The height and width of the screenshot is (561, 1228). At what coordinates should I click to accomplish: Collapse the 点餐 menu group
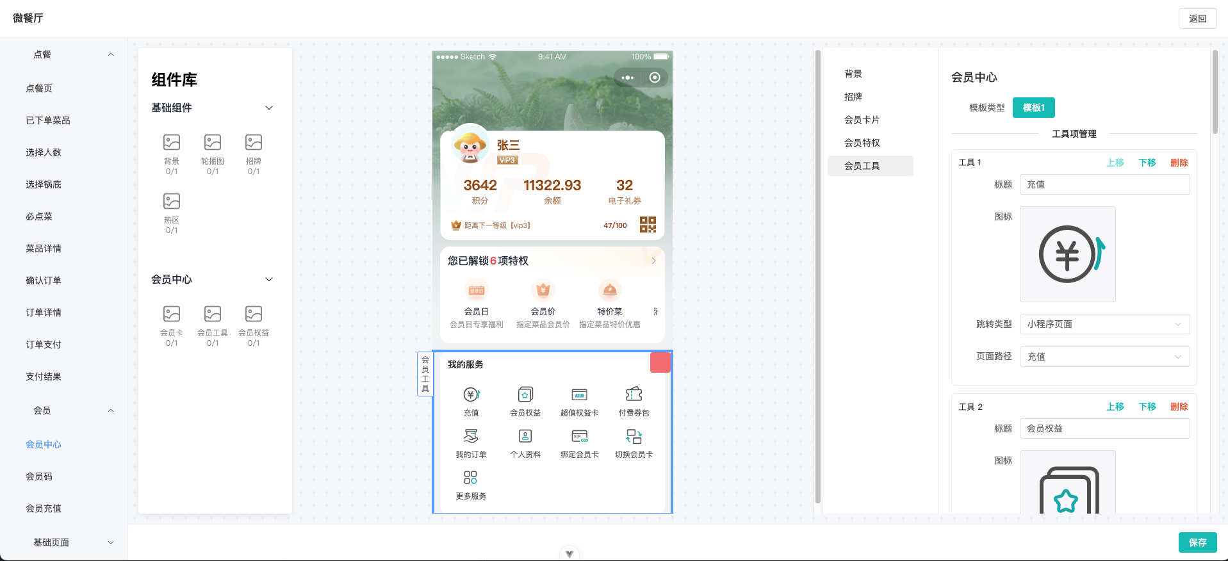(x=111, y=54)
